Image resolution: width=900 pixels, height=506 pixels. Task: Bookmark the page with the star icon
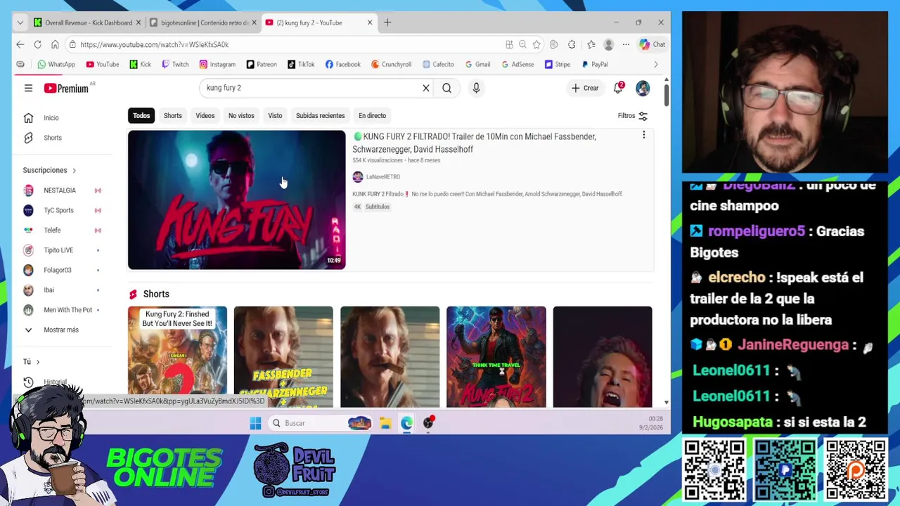point(536,44)
